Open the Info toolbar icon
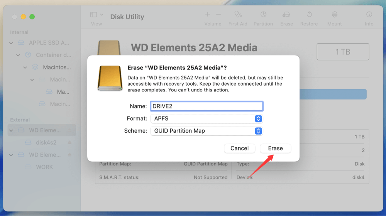Viewport: 386px width, 216px height. coord(369,15)
